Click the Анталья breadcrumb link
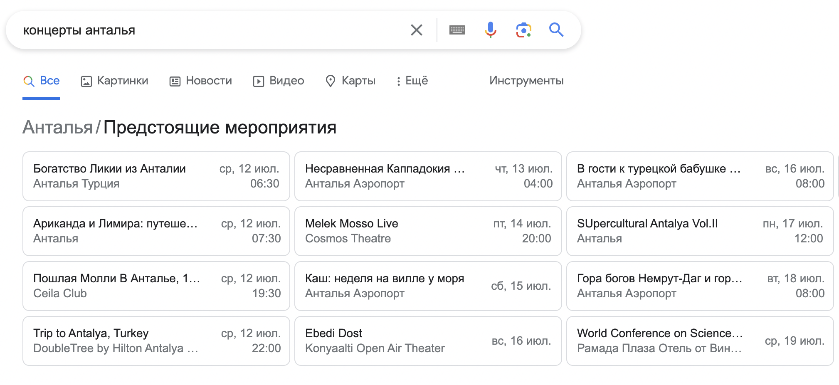Viewport: 839px width, 385px height. coord(57,127)
